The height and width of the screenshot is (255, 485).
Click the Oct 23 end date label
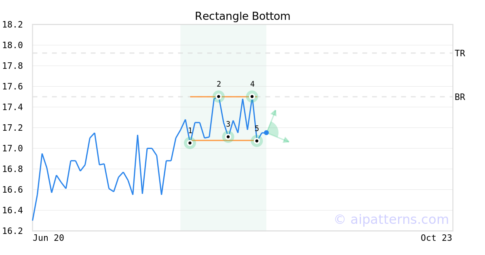click(x=436, y=238)
